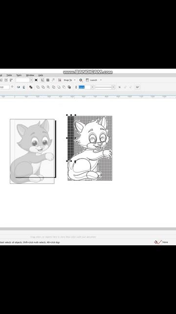
Task: Open the Tools menu
Action: (19, 75)
